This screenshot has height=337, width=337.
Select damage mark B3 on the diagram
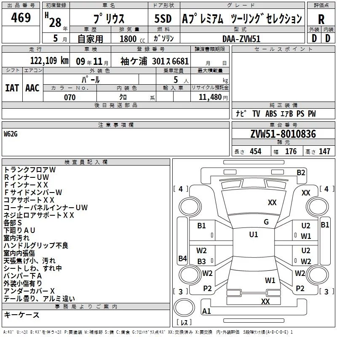(x=202, y=262)
